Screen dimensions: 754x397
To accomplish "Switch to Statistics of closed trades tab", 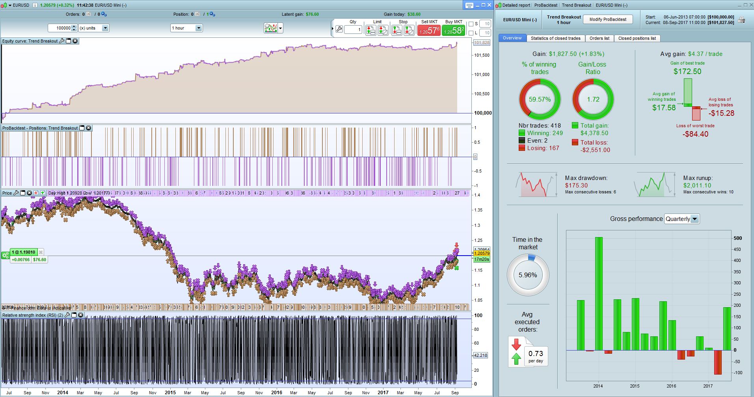I will (555, 38).
